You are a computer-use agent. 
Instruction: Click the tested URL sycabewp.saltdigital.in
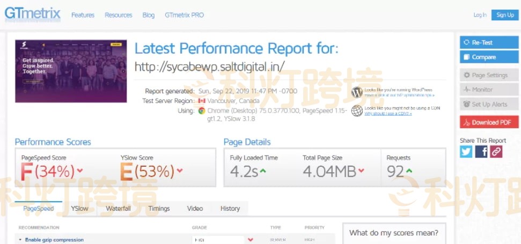click(209, 66)
